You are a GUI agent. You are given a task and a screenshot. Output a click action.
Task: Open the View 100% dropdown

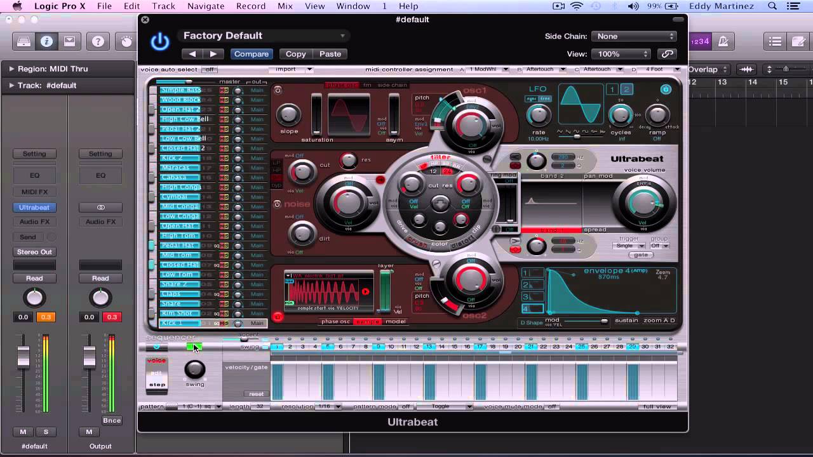tap(621, 54)
